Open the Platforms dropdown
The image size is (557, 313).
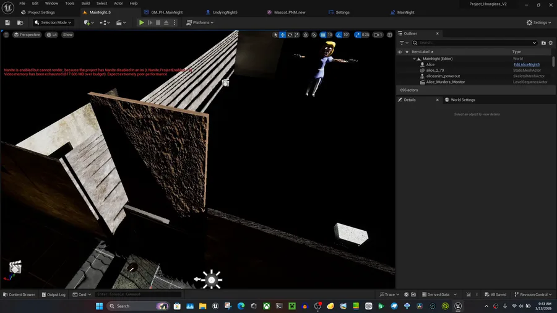200,22
